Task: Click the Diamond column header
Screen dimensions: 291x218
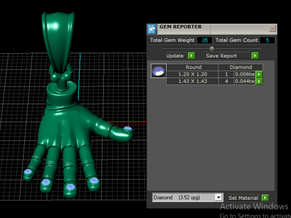Action: (241, 67)
